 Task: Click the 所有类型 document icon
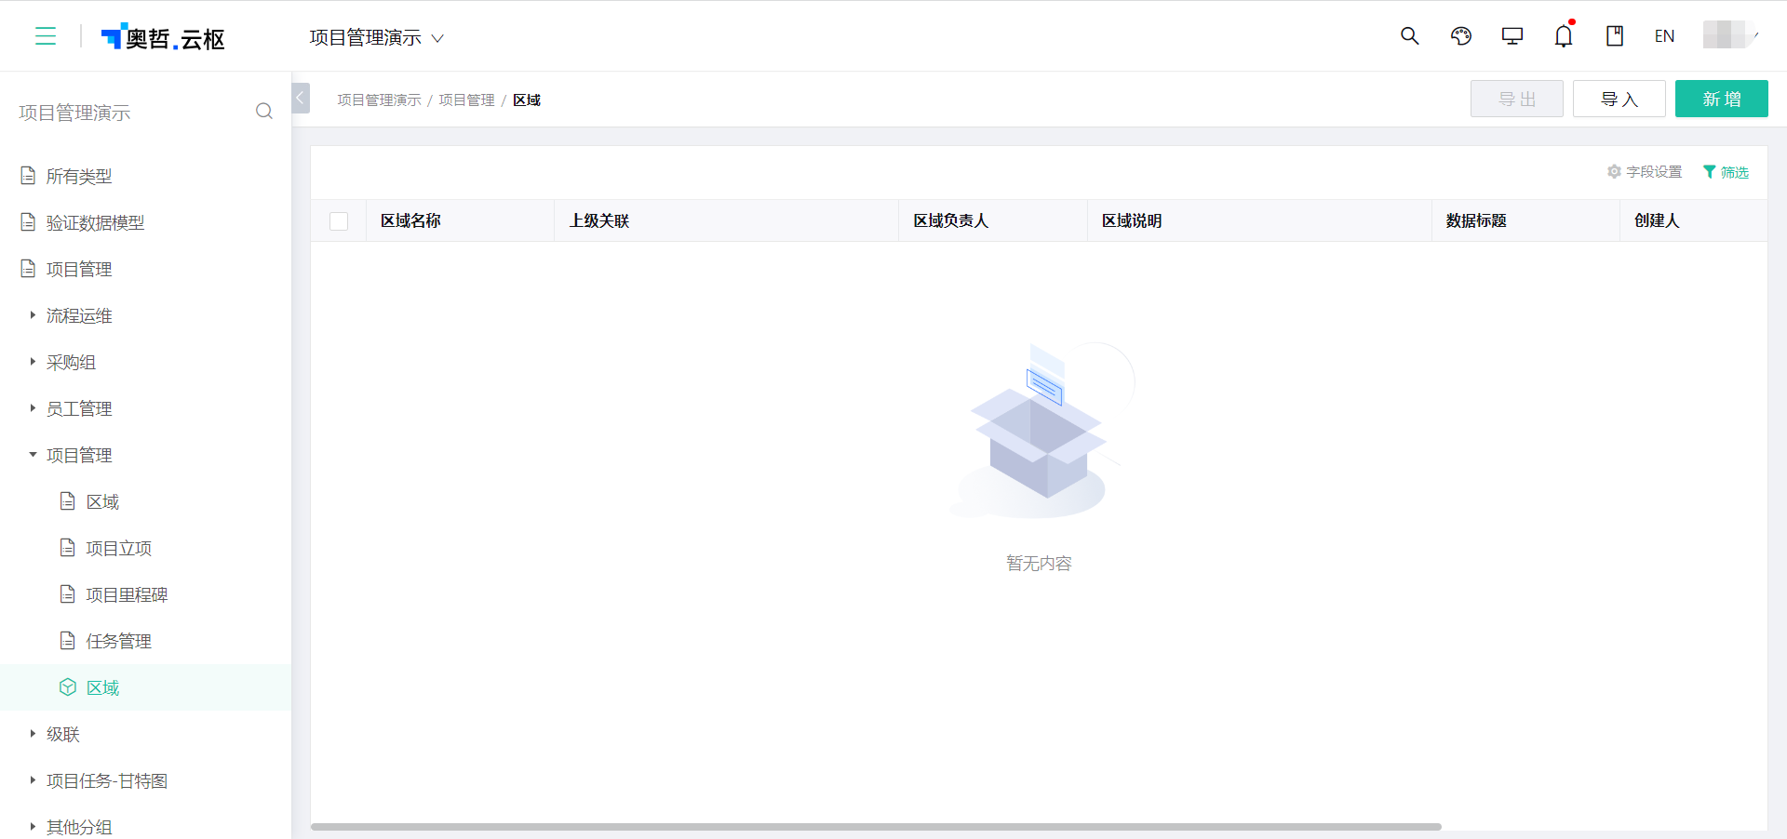pyautogui.click(x=28, y=176)
